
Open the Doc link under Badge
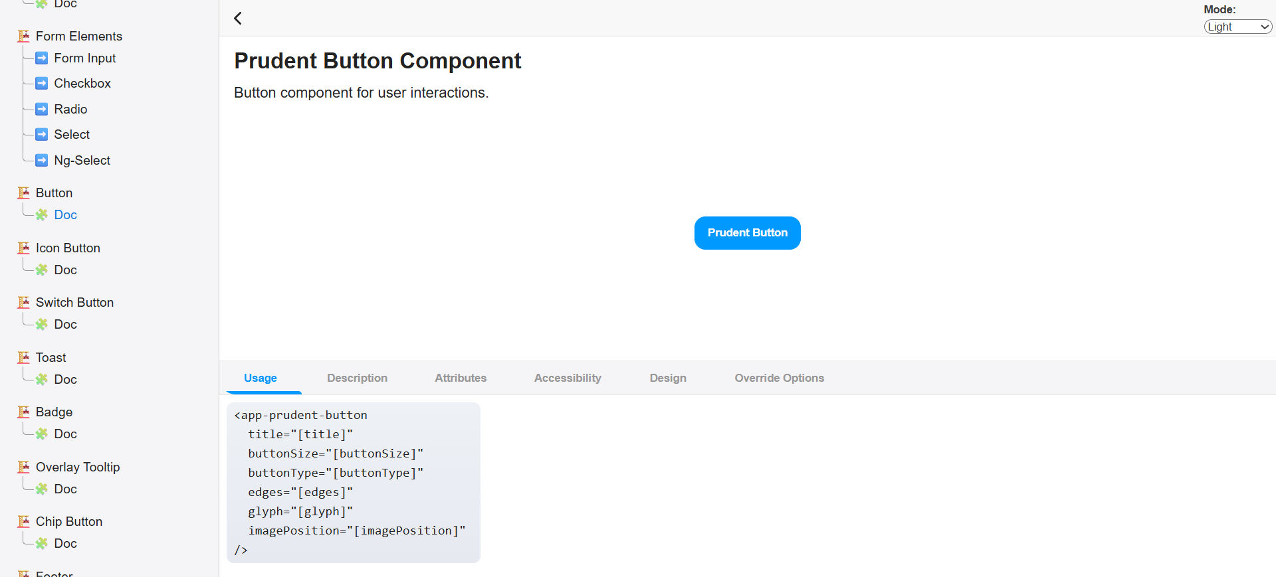[x=66, y=434]
